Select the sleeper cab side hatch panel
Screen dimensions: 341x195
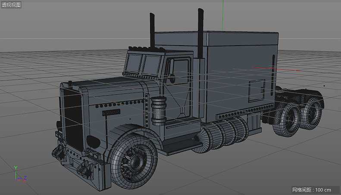[257, 91]
